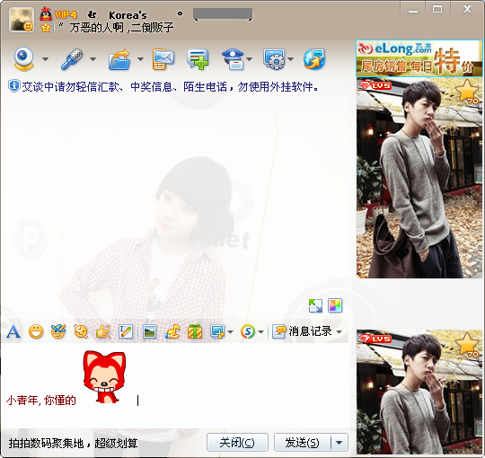Image resolution: width=485 pixels, height=458 pixels.
Task: Send SMS via the envelope phone icon
Action: 163,59
